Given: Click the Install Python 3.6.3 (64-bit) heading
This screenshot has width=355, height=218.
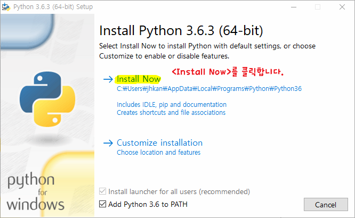Looking at the screenshot, I should click(x=181, y=30).
